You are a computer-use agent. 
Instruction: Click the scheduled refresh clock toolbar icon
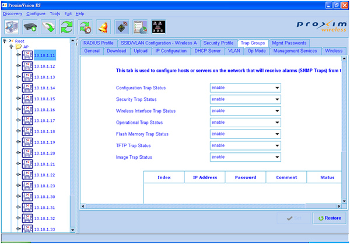pos(85,27)
